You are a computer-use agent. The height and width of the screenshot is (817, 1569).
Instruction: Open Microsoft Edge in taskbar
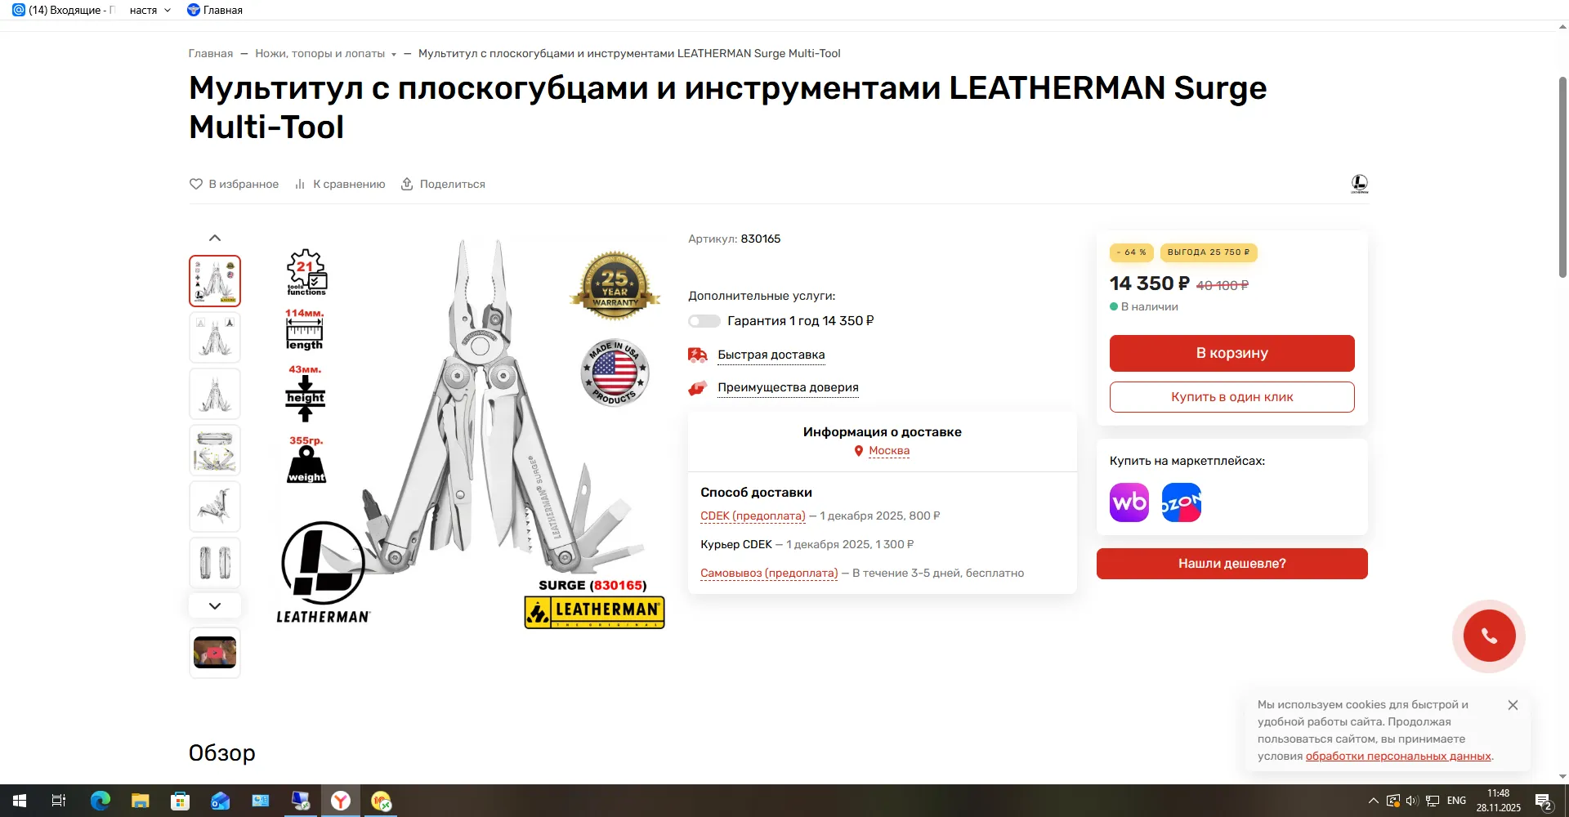101,801
